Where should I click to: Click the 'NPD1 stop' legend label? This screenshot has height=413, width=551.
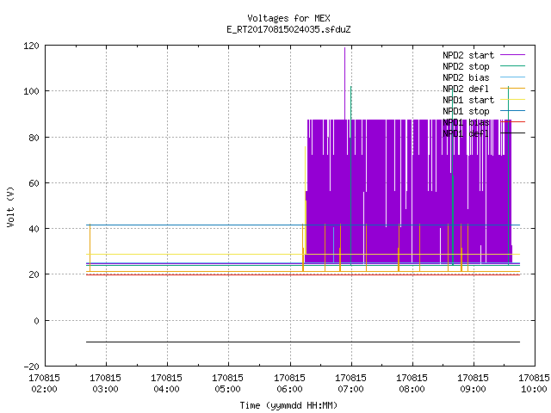(x=466, y=111)
